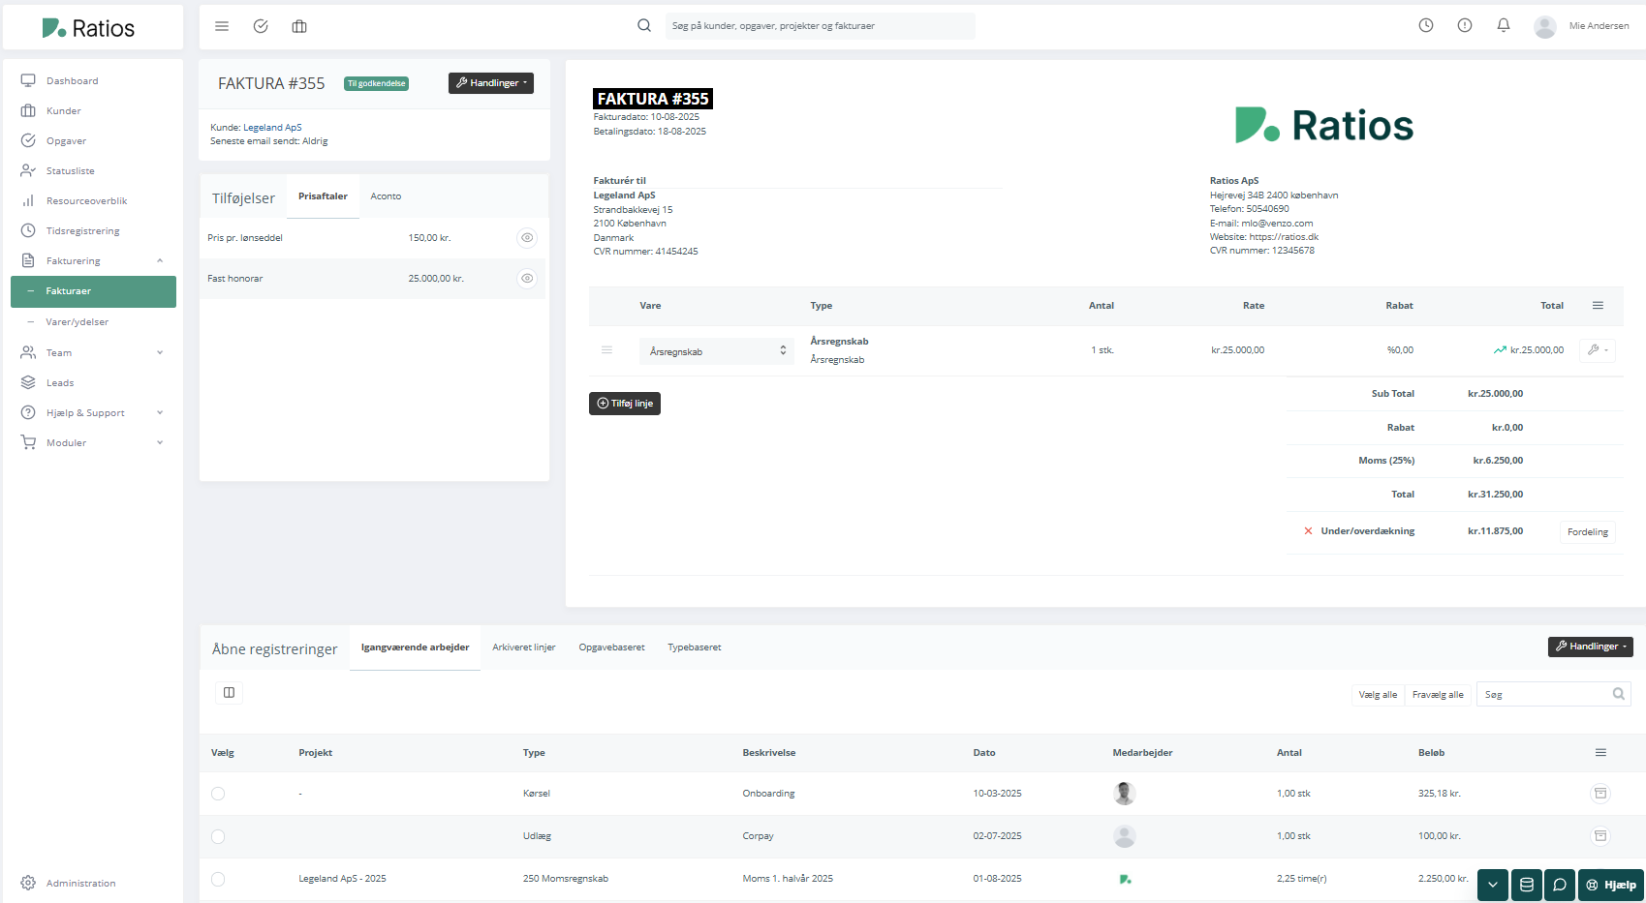Click the Fordeling button

click(1587, 532)
